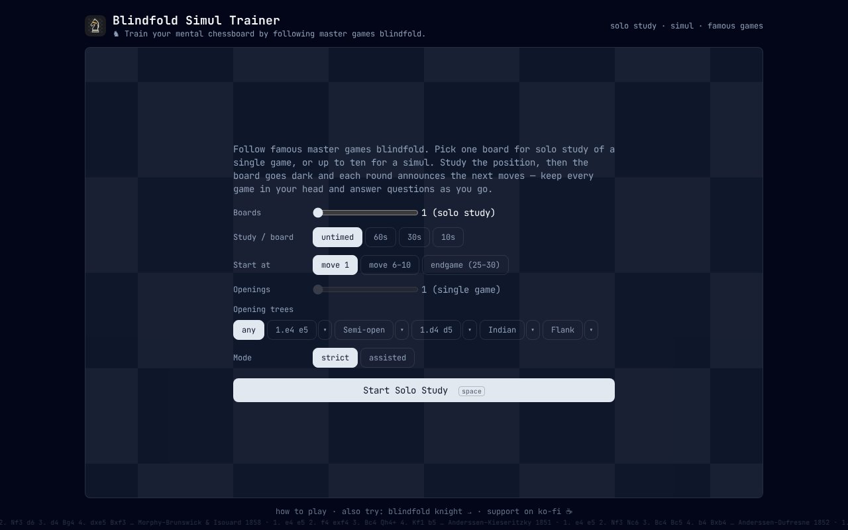The width and height of the screenshot is (848, 530).
Task: Start at move 6–10
Action: pyautogui.click(x=390, y=265)
